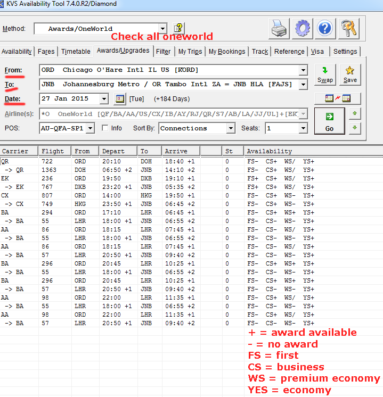Select the Awards/Upgrades tab
This screenshot has height=397, width=383.
click(x=123, y=51)
